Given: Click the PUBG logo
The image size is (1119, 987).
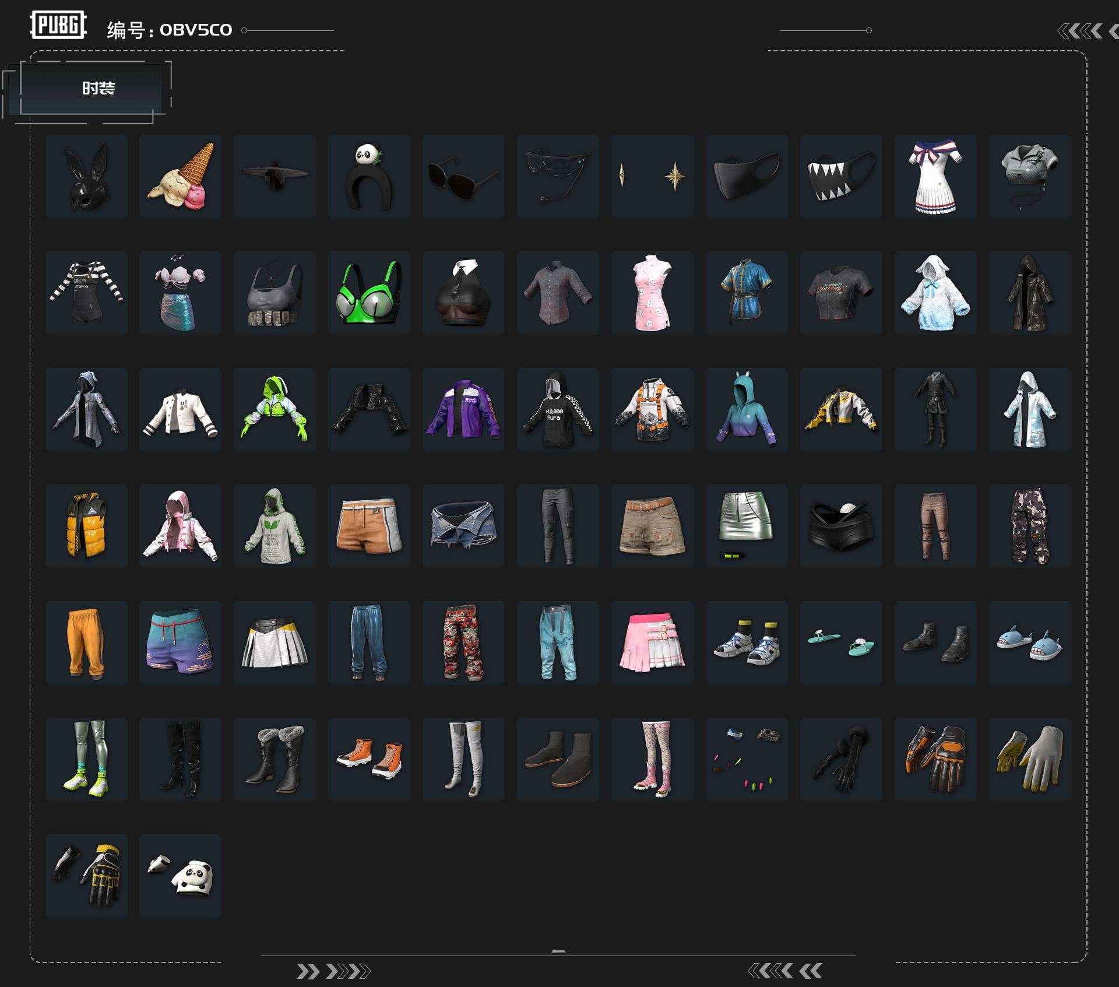Looking at the screenshot, I should click(58, 25).
